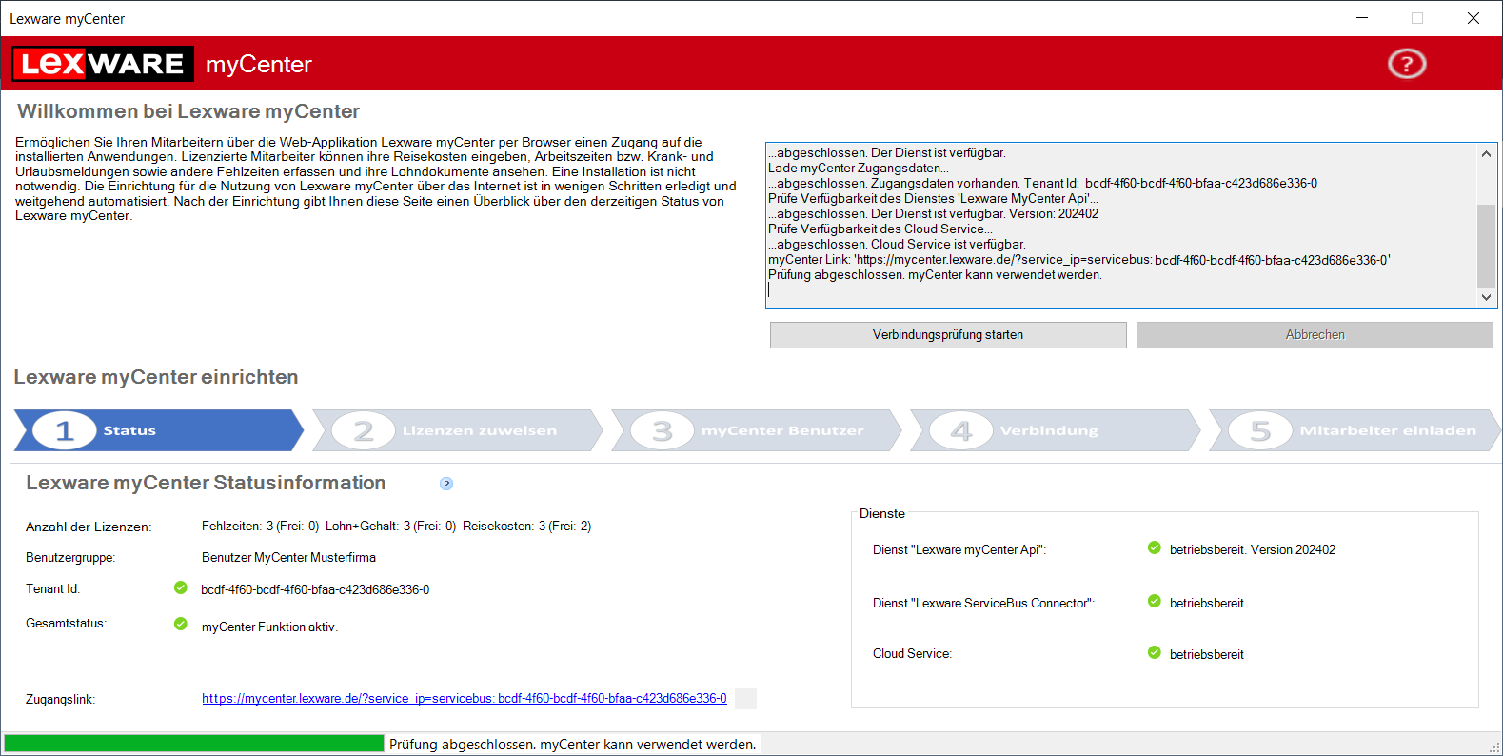Click the Tenant Id value 'bcdf-4f60-bcdf-4f60-bfaa-c423d686e336-0' in Statusinformation
This screenshot has height=756, width=1503.
[315, 590]
